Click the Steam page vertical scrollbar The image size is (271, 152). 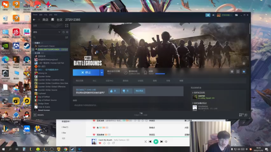(x=250, y=29)
